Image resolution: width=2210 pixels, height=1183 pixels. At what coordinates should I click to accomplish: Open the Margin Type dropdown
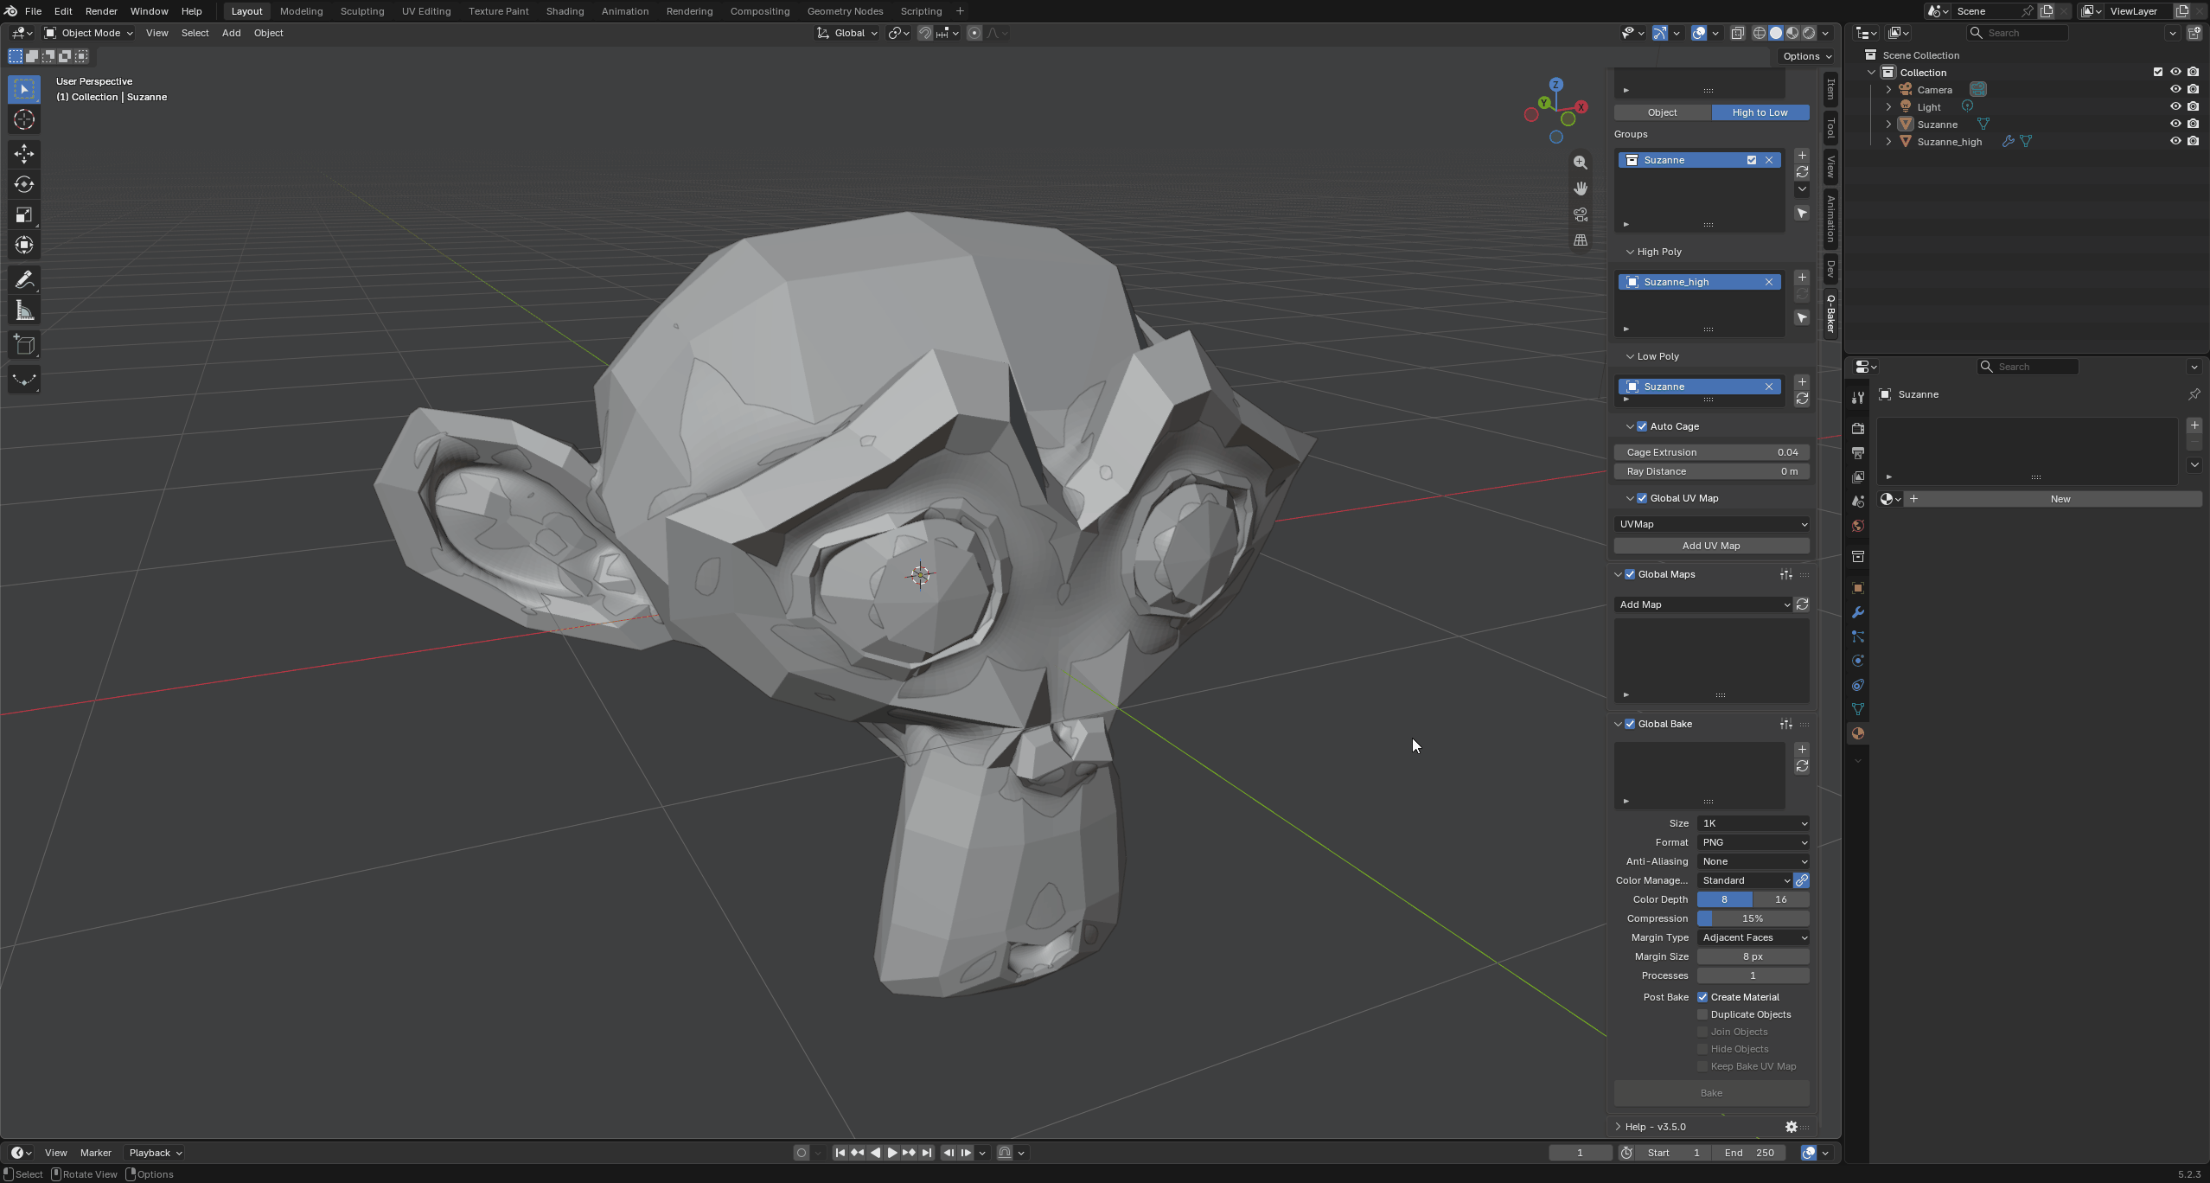(1753, 937)
